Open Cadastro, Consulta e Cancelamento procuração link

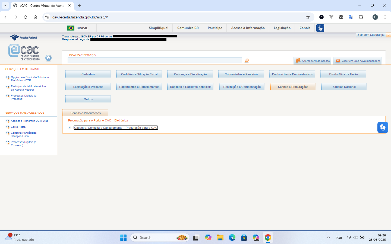(116, 128)
